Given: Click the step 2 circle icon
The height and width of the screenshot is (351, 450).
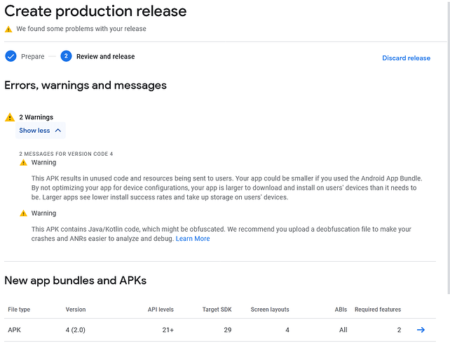Looking at the screenshot, I should (66, 56).
